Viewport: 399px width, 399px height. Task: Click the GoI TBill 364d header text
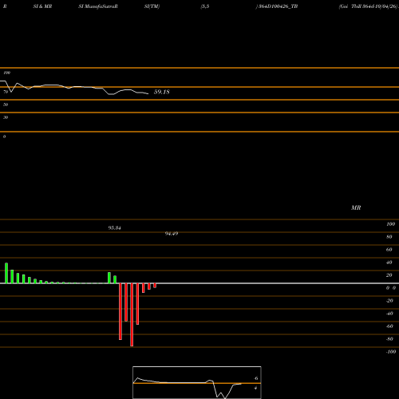click(x=369, y=6)
